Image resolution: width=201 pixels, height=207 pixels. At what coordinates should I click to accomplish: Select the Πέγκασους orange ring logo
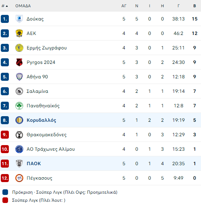point(19,178)
